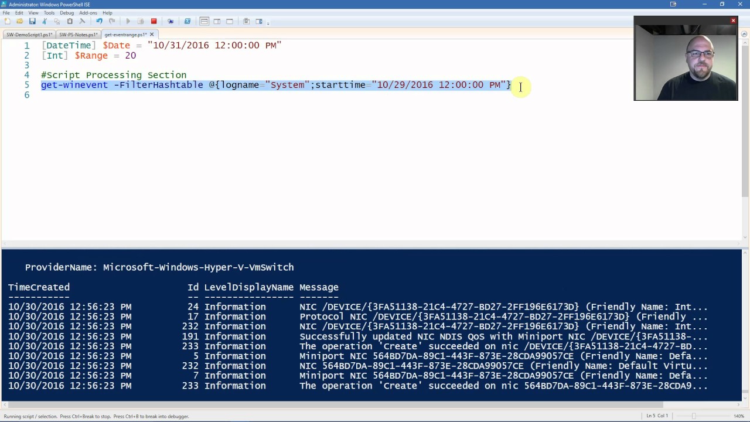Click the Ln 5 Col 1 status indicator
750x422 pixels.
point(657,416)
